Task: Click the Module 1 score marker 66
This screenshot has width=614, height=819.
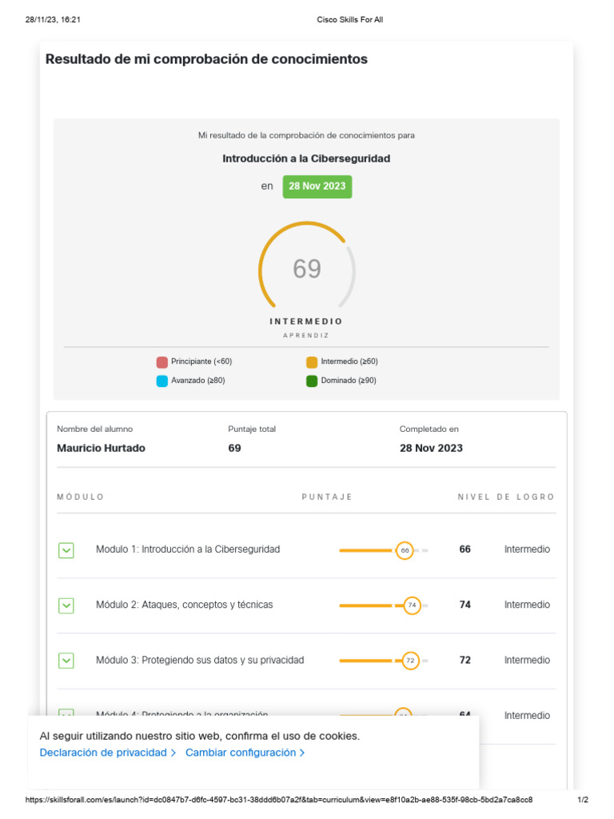Action: (x=405, y=550)
